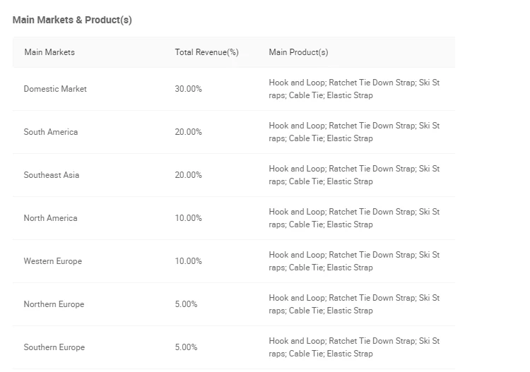Select the Domestic Market row label
The width and height of the screenshot is (530, 372).
[55, 89]
